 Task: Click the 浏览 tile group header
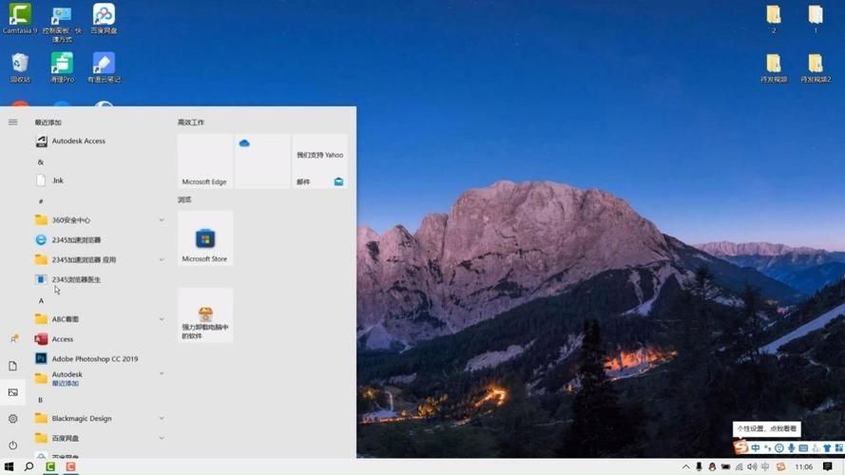[x=184, y=199]
